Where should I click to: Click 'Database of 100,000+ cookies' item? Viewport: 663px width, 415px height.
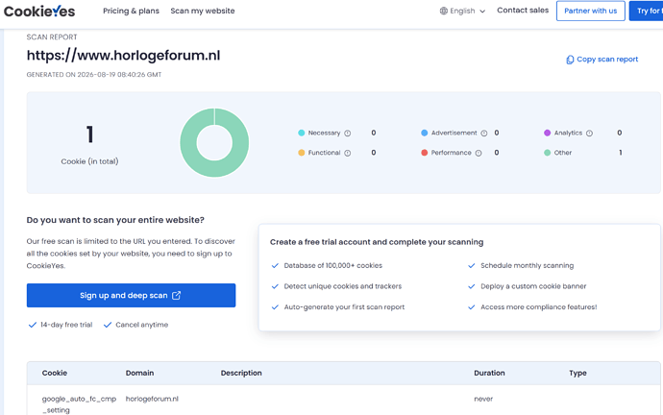click(x=333, y=266)
